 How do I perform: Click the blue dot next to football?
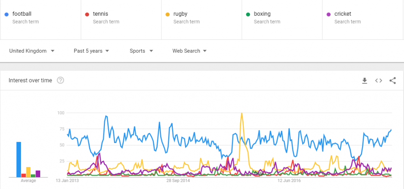click(x=6, y=14)
